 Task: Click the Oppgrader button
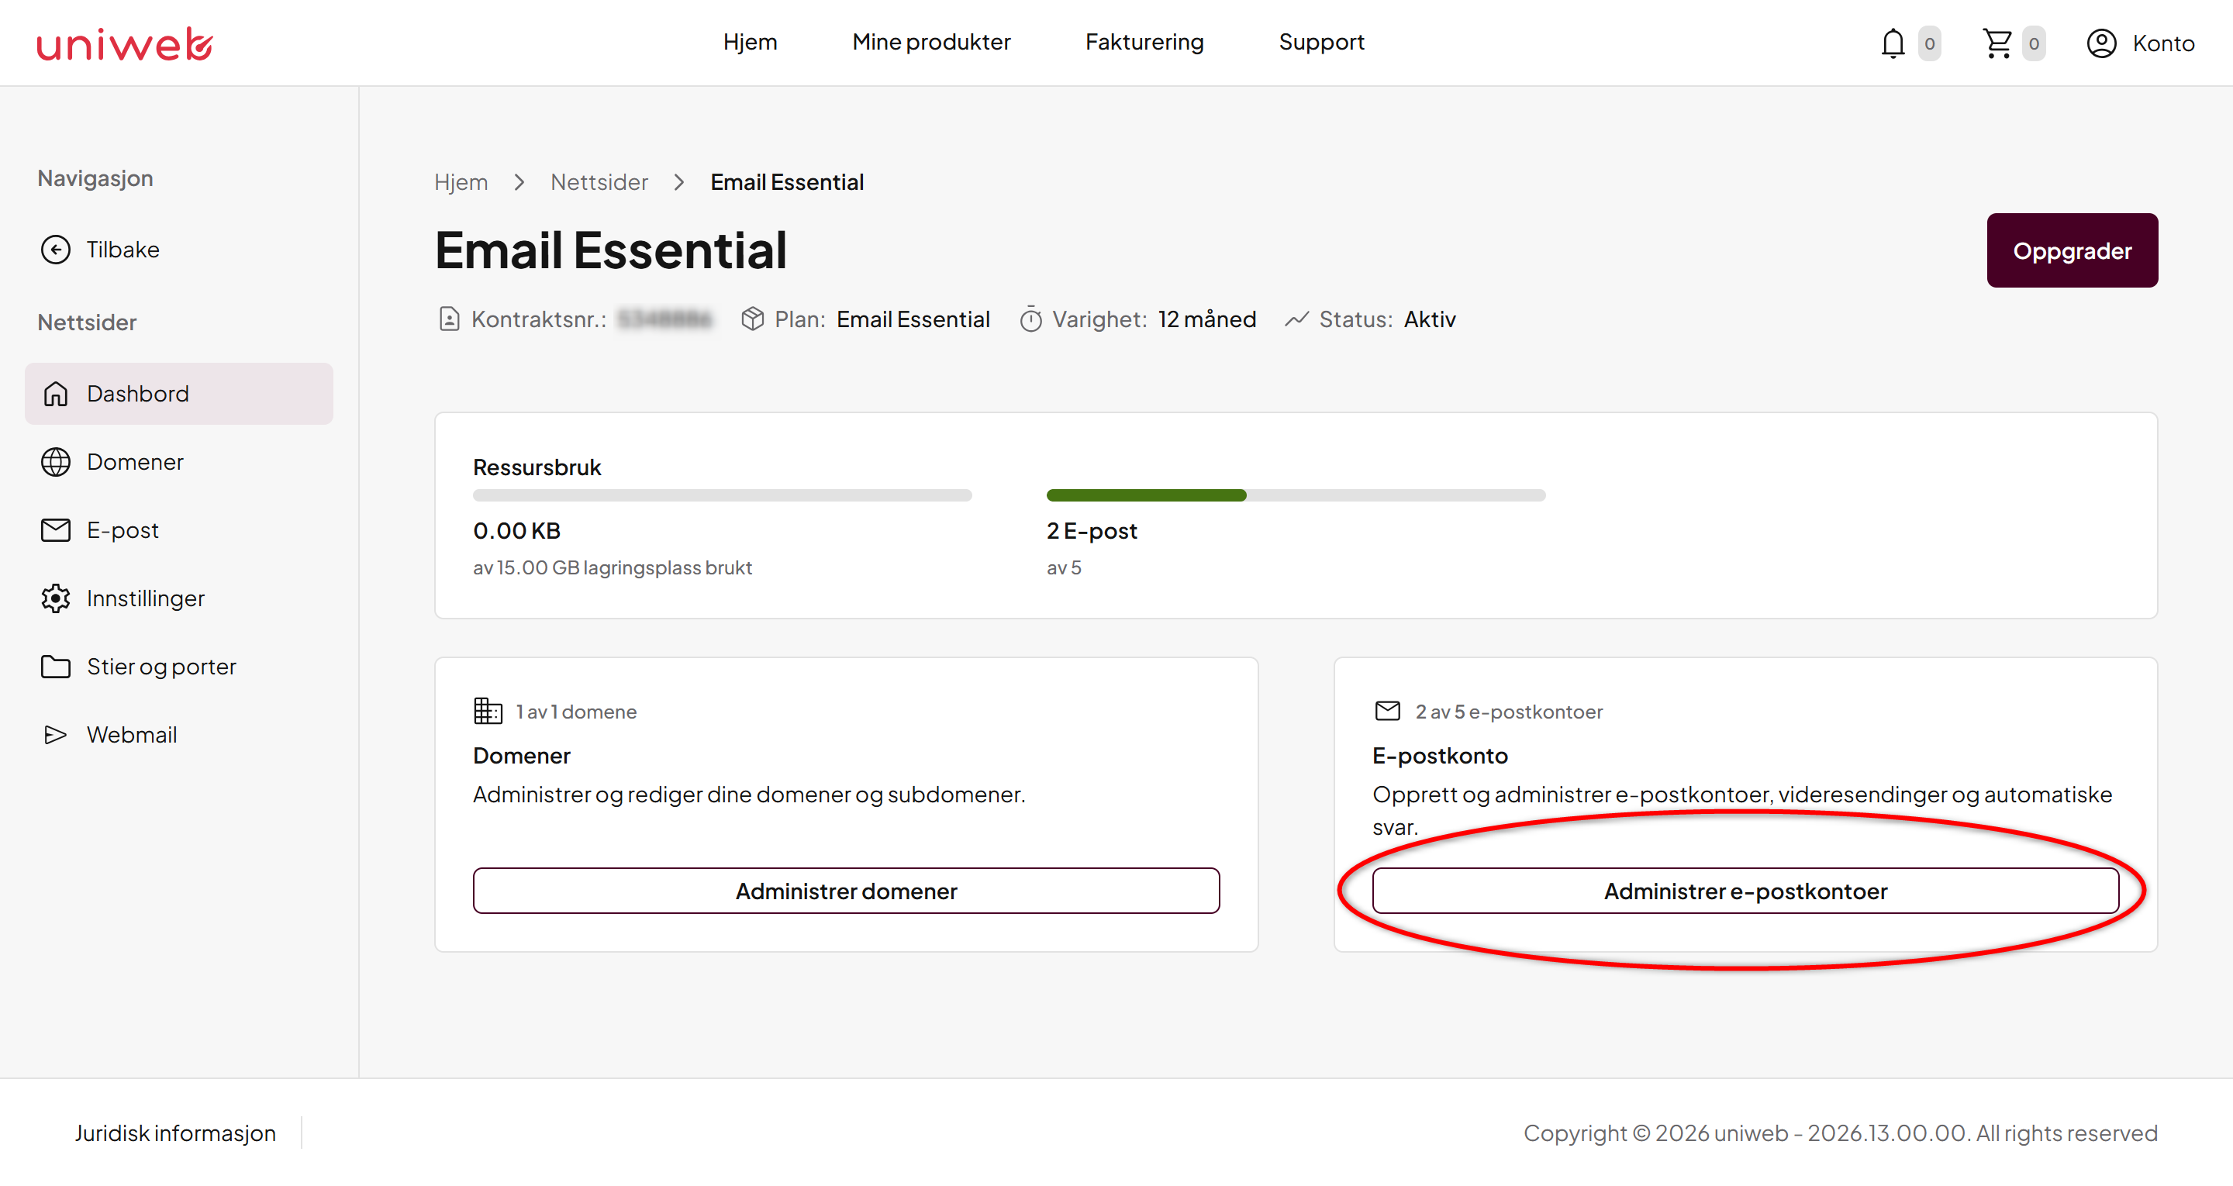(x=2072, y=250)
